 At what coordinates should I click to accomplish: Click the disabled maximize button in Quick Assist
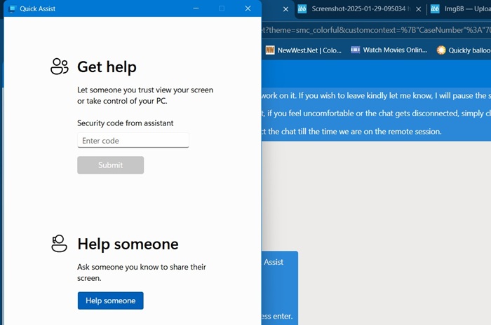point(222,8)
